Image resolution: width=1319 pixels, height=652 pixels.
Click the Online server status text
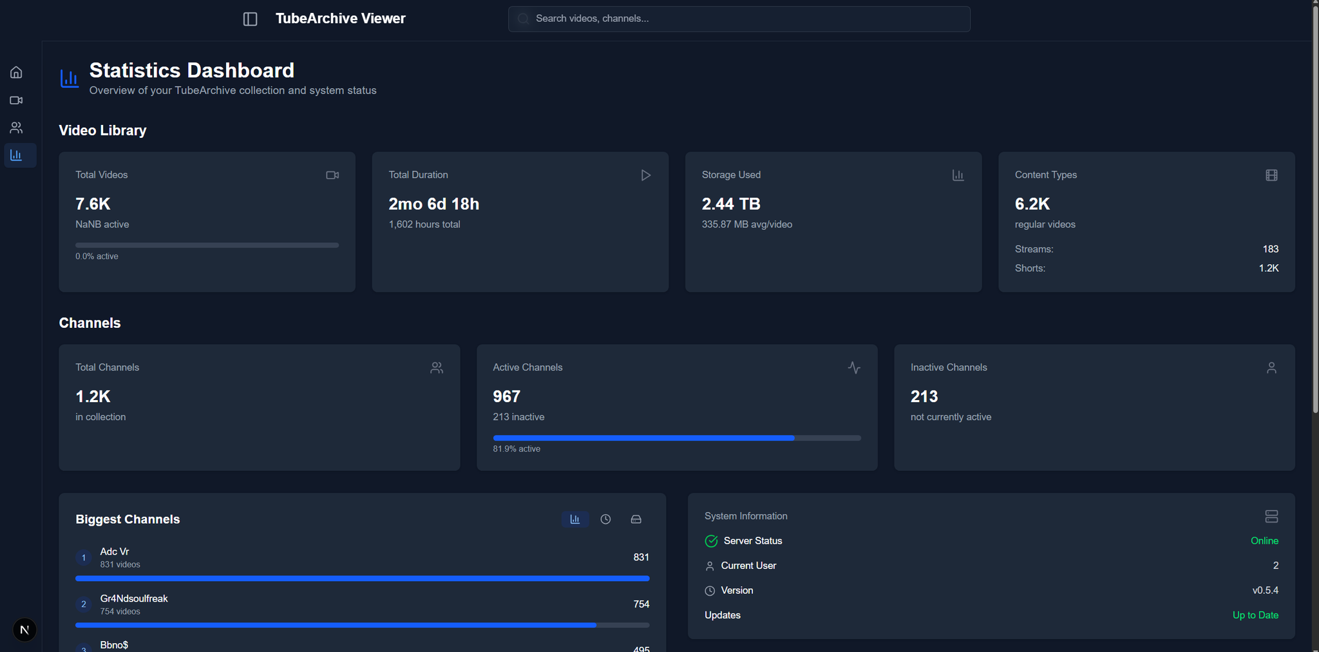tap(1264, 541)
